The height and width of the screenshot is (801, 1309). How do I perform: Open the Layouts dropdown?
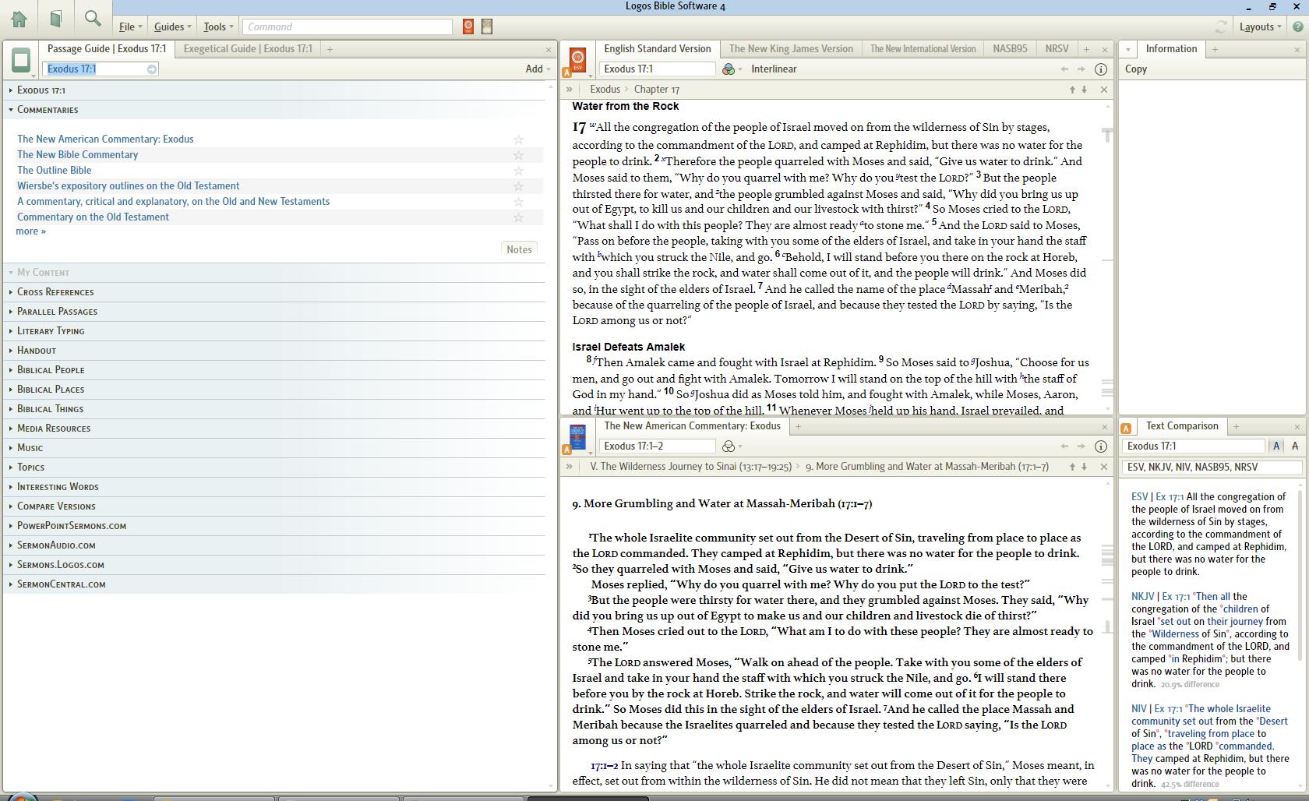1260,26
